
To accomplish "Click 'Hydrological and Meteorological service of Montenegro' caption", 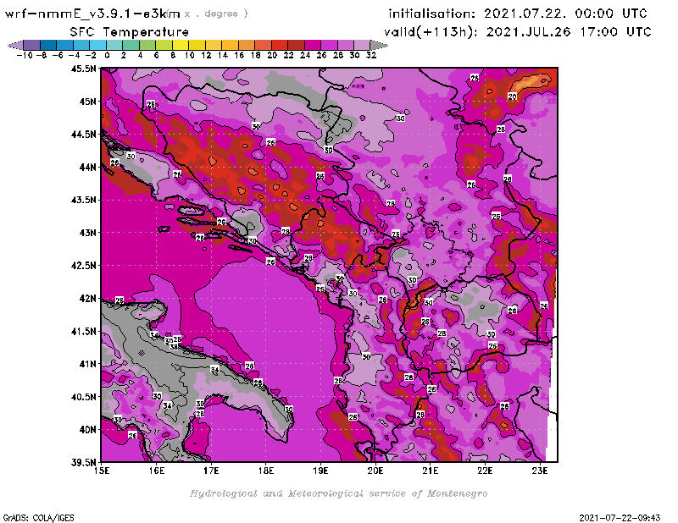I will tap(338, 493).
